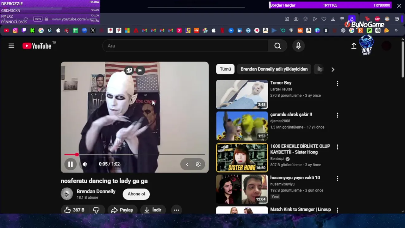Select Brendan Donnelly adlı yükleyiciden chip

pos(274,69)
